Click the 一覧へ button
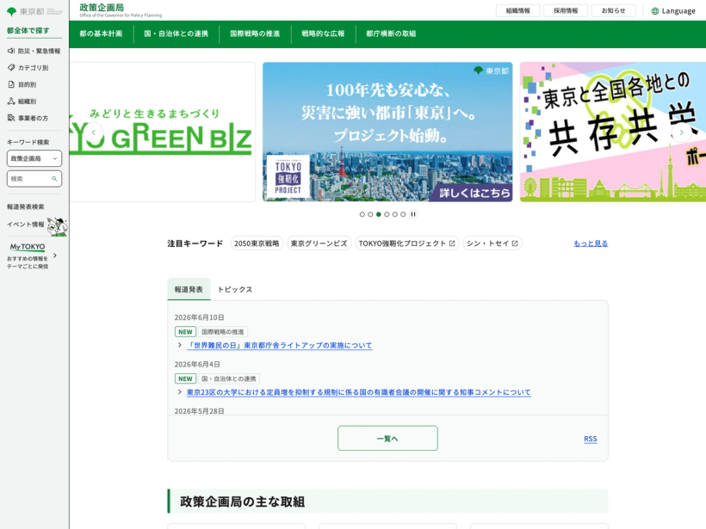The image size is (706, 529). click(387, 438)
